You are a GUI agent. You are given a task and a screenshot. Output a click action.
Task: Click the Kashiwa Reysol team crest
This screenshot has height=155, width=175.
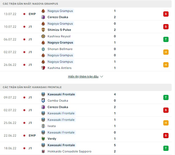pyautogui.click(x=43, y=36)
